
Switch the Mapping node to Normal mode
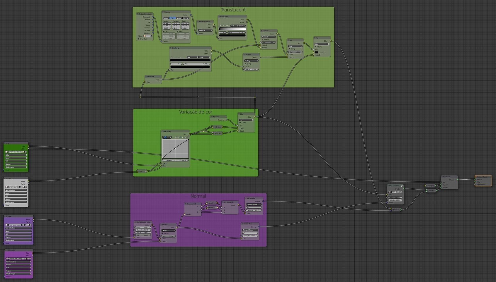coord(185,18)
